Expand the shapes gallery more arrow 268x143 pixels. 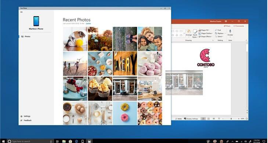pos(184,33)
